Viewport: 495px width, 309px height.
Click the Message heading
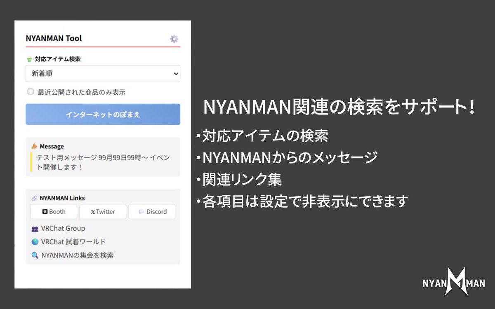(52, 146)
